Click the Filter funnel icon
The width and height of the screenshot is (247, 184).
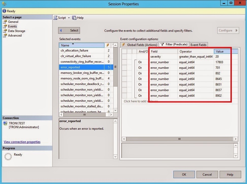162,44
